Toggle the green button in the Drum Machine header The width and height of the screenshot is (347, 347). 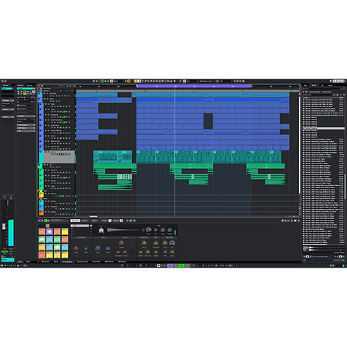click(45, 221)
